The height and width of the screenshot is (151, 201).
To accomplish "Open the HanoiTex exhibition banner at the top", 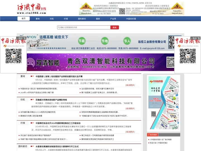I will [x=132, y=8].
